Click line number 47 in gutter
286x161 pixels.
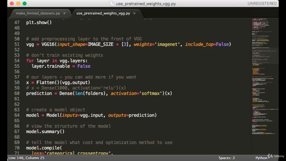[x=17, y=22]
